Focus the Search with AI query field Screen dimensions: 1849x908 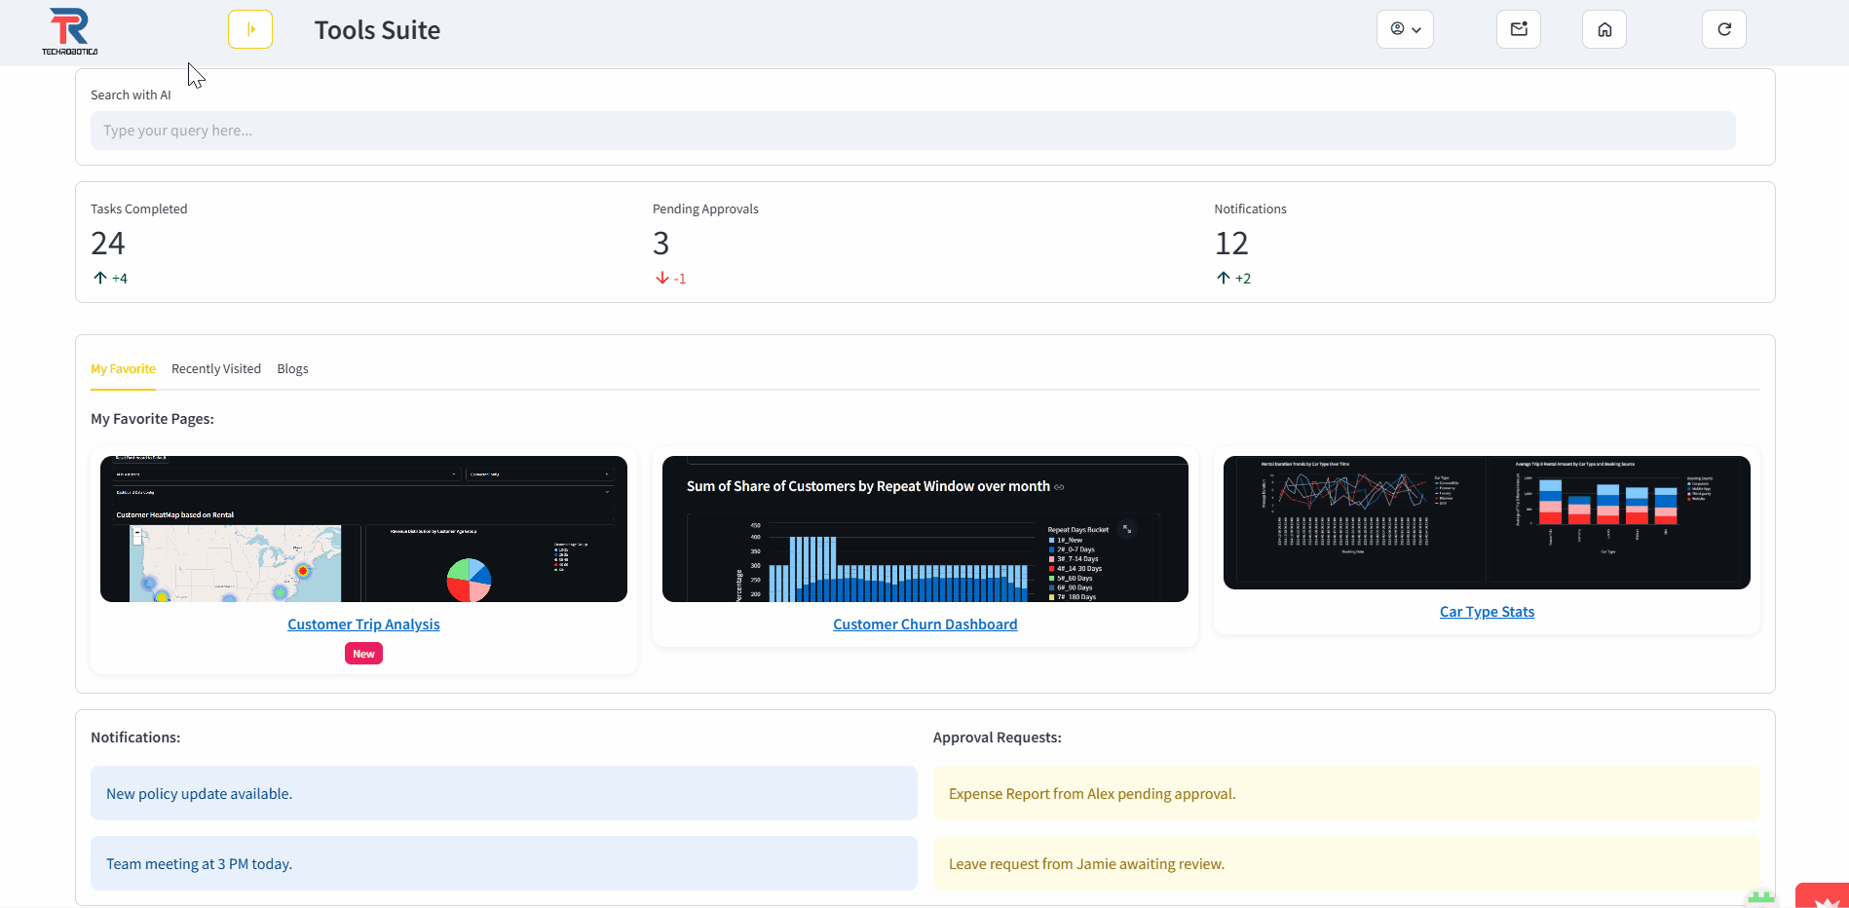(x=913, y=131)
